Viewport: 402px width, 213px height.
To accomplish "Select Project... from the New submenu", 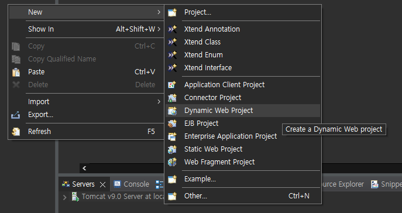I will tap(243, 12).
